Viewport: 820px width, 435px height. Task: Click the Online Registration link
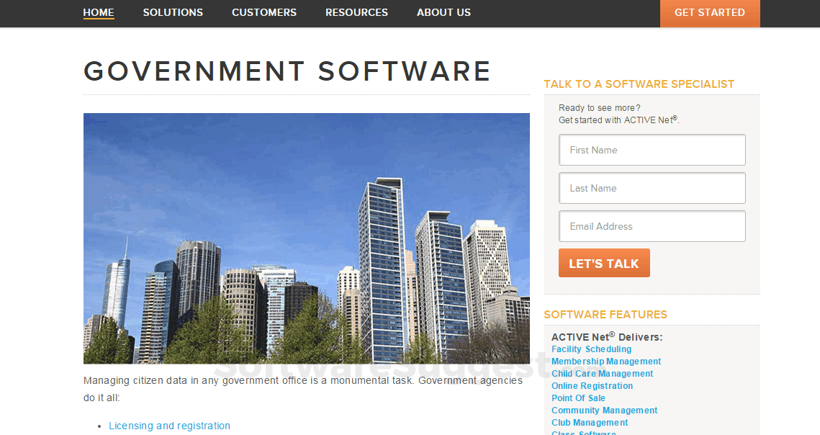pyautogui.click(x=592, y=385)
